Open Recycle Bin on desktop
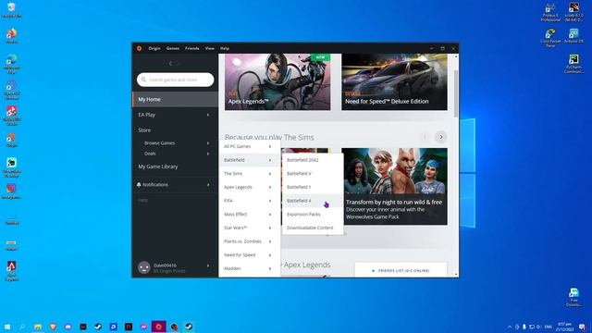Image resolution: width=592 pixels, height=333 pixels. point(11,10)
